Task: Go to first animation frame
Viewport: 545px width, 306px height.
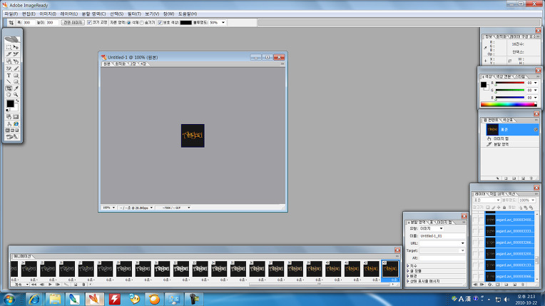Action: 34,285
